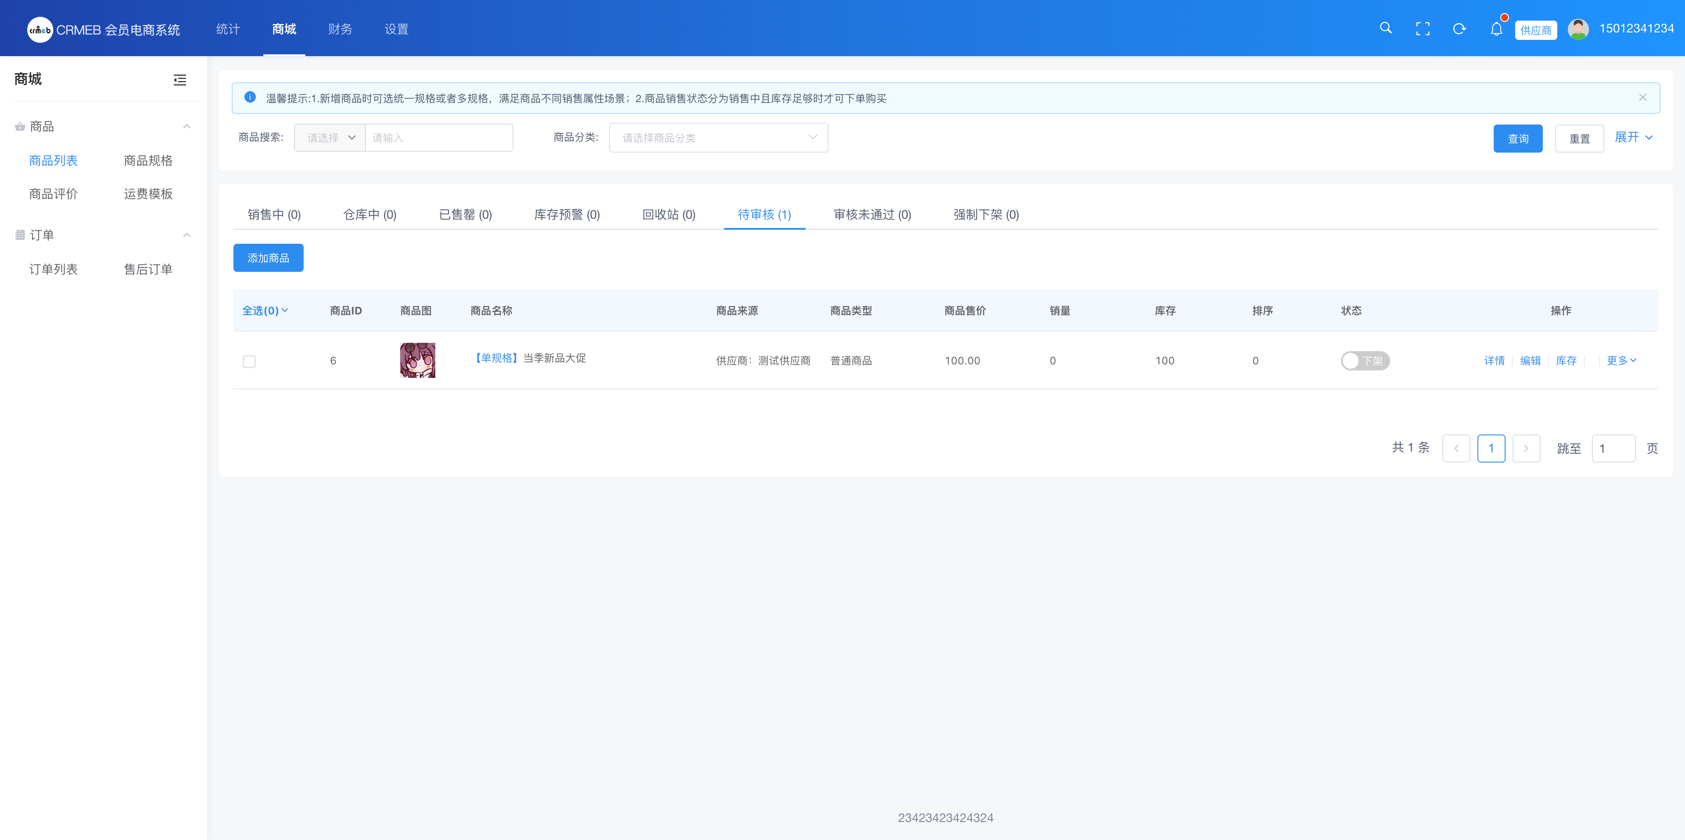Click the 查询 search button
The width and height of the screenshot is (1685, 840).
pos(1517,139)
